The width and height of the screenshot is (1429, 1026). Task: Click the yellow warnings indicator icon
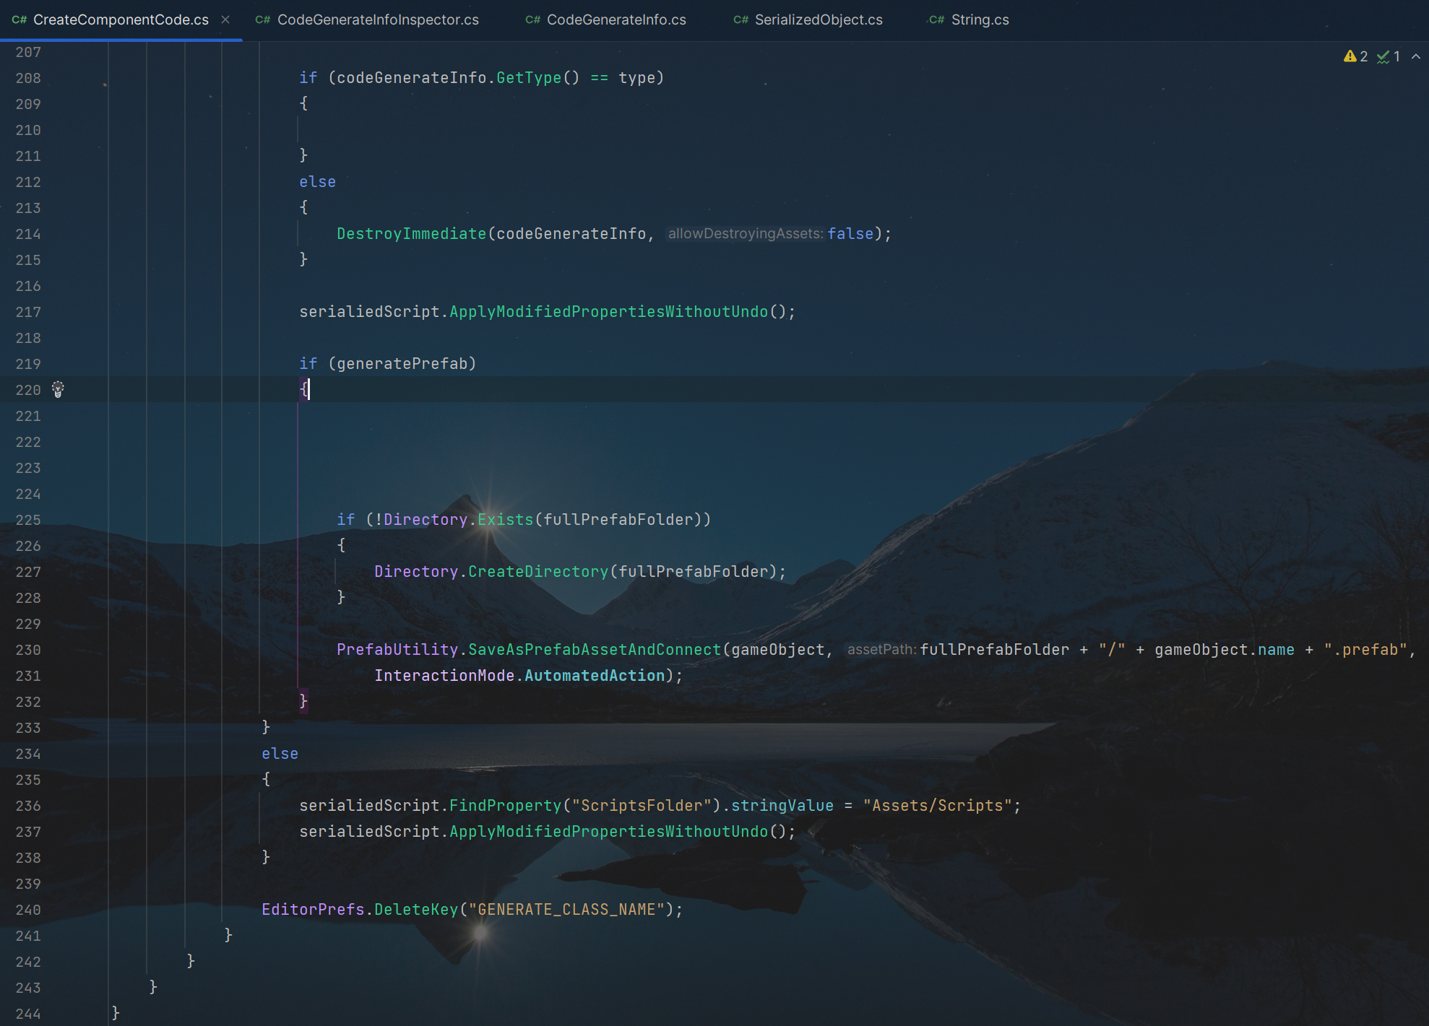point(1350,56)
